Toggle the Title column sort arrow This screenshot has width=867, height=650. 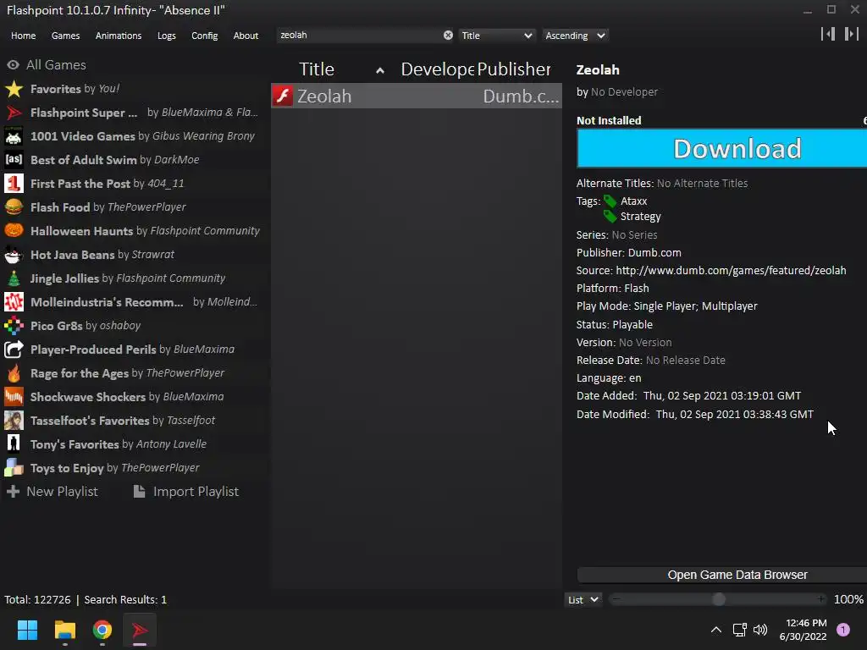380,70
